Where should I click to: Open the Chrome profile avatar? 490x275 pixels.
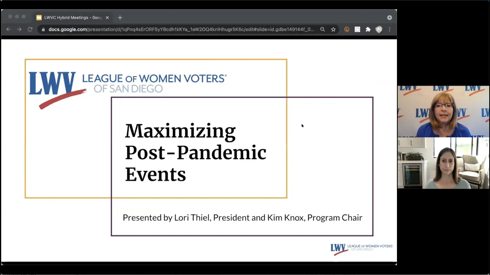[379, 29]
